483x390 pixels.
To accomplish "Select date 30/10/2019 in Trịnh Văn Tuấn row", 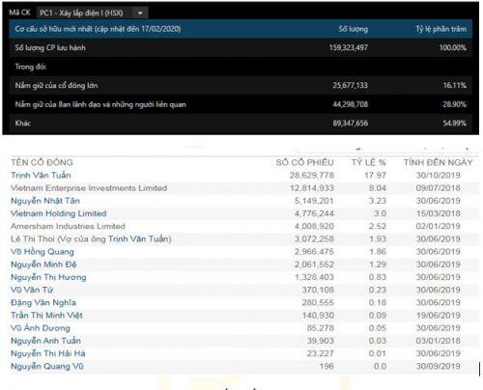I will coord(438,175).
